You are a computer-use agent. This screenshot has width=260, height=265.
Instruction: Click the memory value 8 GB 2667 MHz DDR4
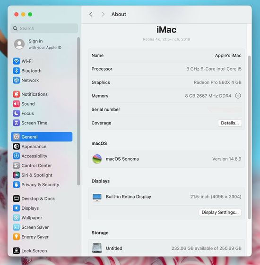click(208, 96)
